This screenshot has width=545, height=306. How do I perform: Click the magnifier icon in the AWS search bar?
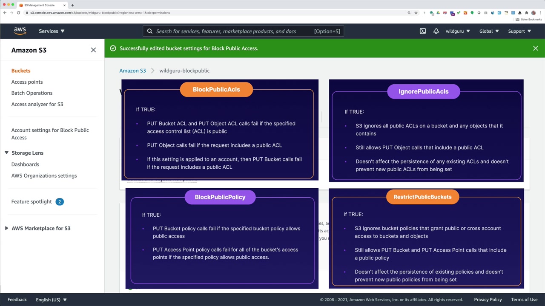pos(150,31)
